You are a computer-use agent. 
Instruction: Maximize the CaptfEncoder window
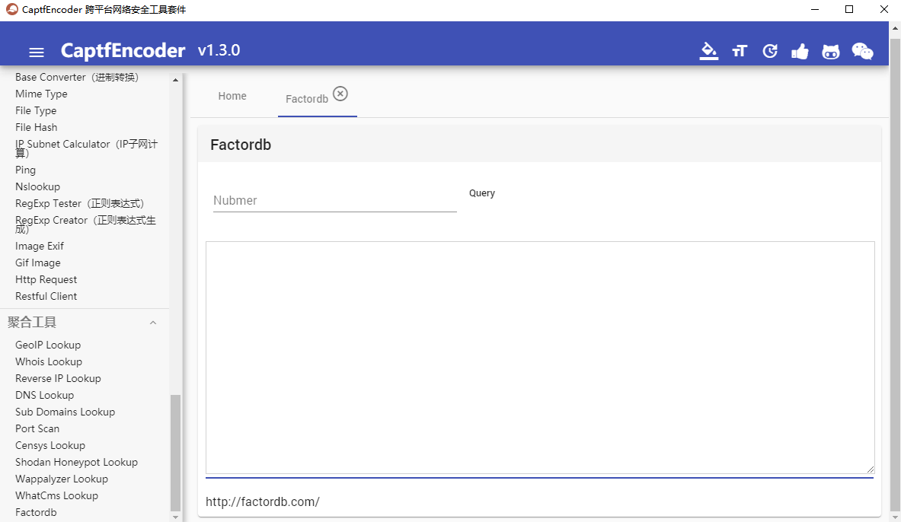(849, 9)
